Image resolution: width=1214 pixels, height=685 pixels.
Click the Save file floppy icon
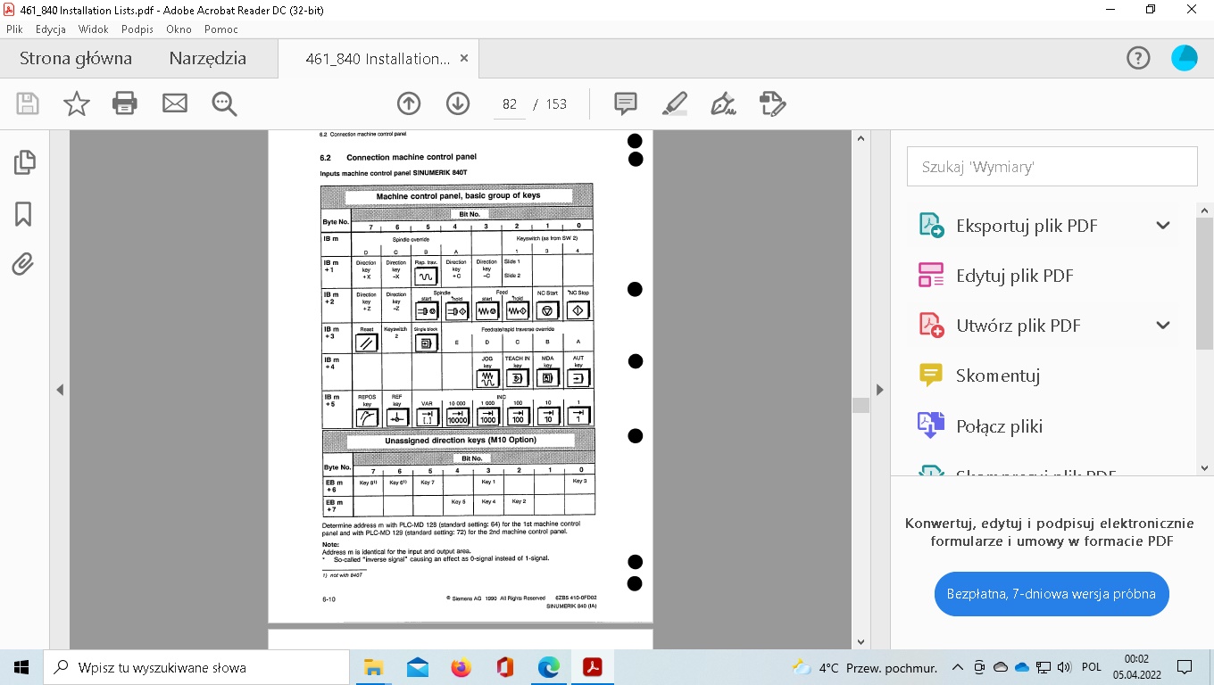click(28, 103)
